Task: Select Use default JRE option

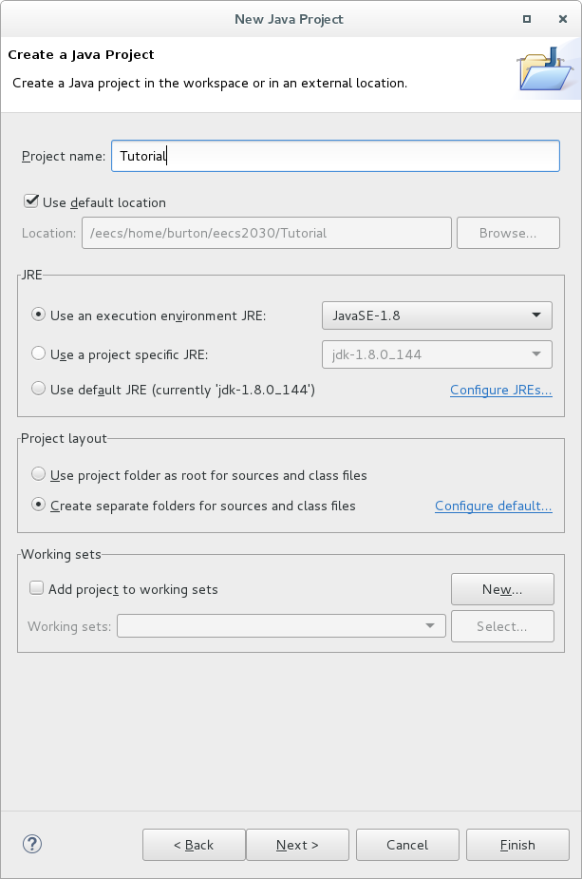Action: point(38,388)
